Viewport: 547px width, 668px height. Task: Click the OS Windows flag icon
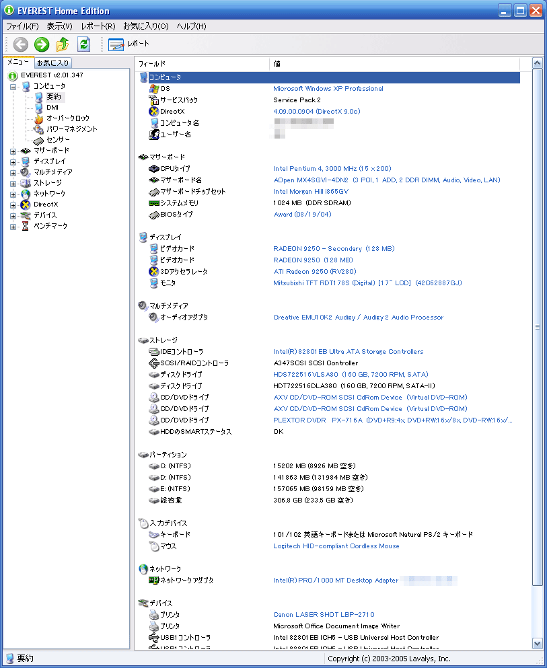click(154, 89)
